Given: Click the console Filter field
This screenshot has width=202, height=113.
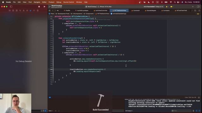Looking at the screenshot, I should 182,111.
